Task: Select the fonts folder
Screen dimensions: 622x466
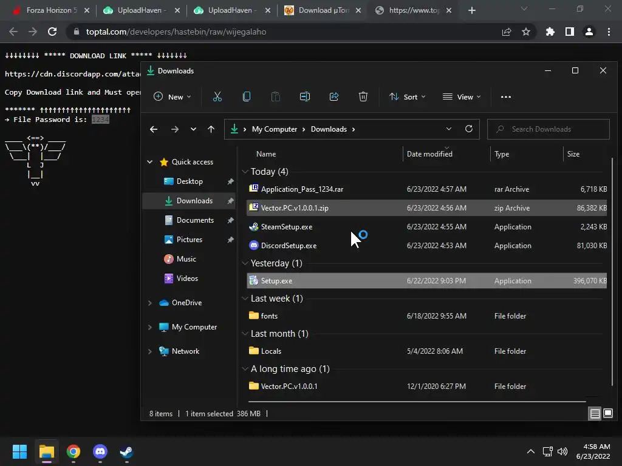Action: tap(426, 316)
